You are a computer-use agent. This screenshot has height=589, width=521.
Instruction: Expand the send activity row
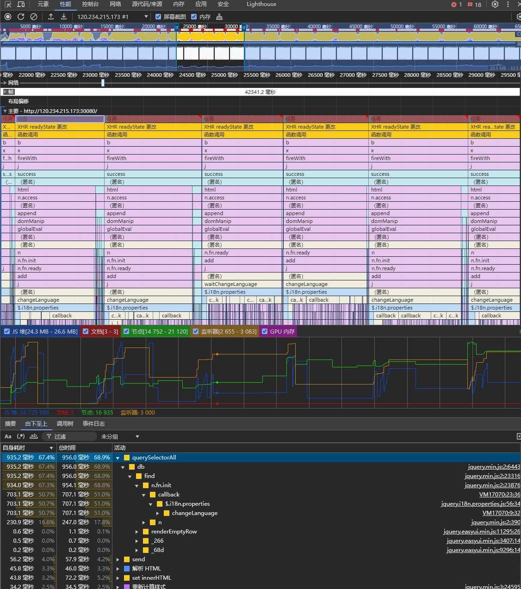(x=118, y=559)
